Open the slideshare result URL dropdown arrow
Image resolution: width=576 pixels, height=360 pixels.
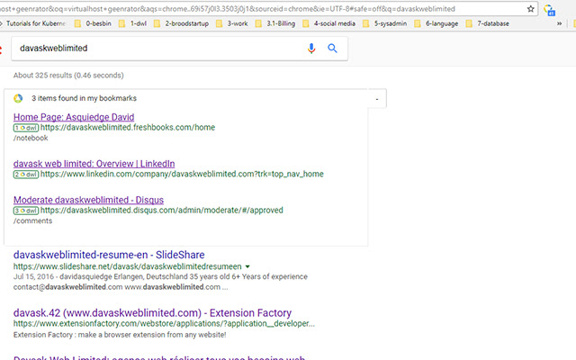click(247, 266)
